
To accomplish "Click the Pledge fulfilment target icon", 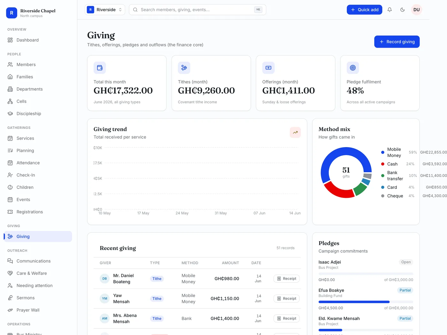I will click(353, 68).
